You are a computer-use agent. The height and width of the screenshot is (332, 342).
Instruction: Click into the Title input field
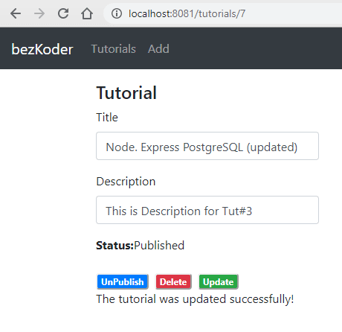pos(207,146)
